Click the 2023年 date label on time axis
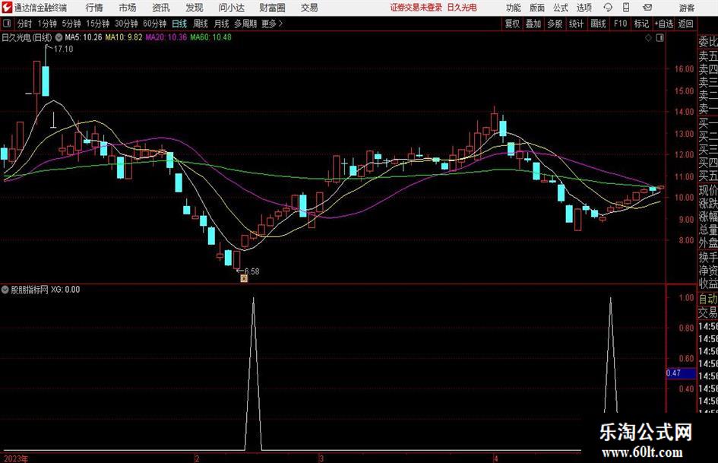 16,458
